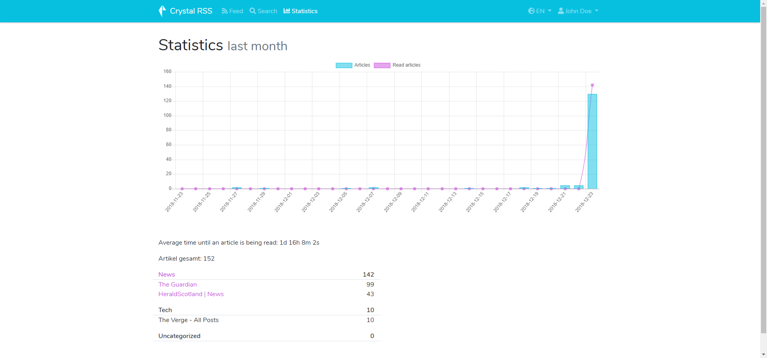The image size is (767, 358).
Task: Click the News count 142
Action: coord(368,275)
